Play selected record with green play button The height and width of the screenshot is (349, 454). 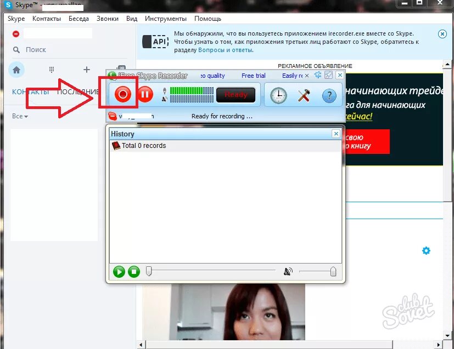(119, 272)
